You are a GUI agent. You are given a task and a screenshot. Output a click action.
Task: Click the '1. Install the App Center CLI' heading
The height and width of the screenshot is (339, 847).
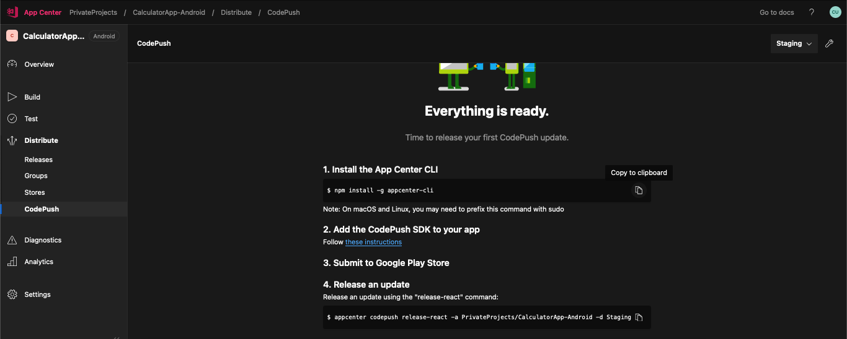pos(381,169)
